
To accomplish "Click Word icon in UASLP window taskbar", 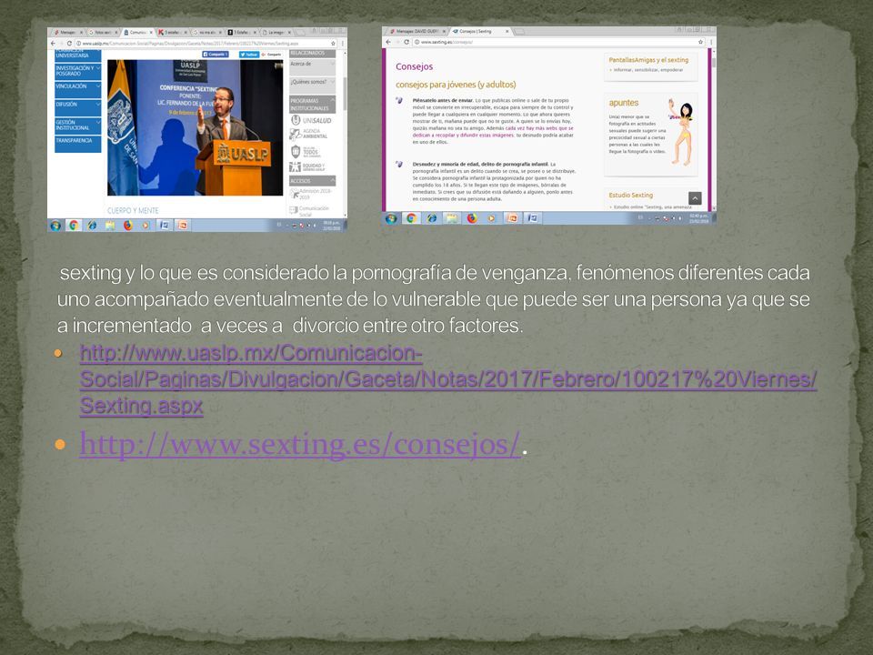I will [x=165, y=225].
